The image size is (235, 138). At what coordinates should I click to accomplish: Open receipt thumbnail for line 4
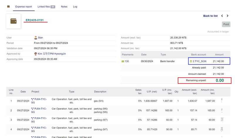[x=222, y=129]
